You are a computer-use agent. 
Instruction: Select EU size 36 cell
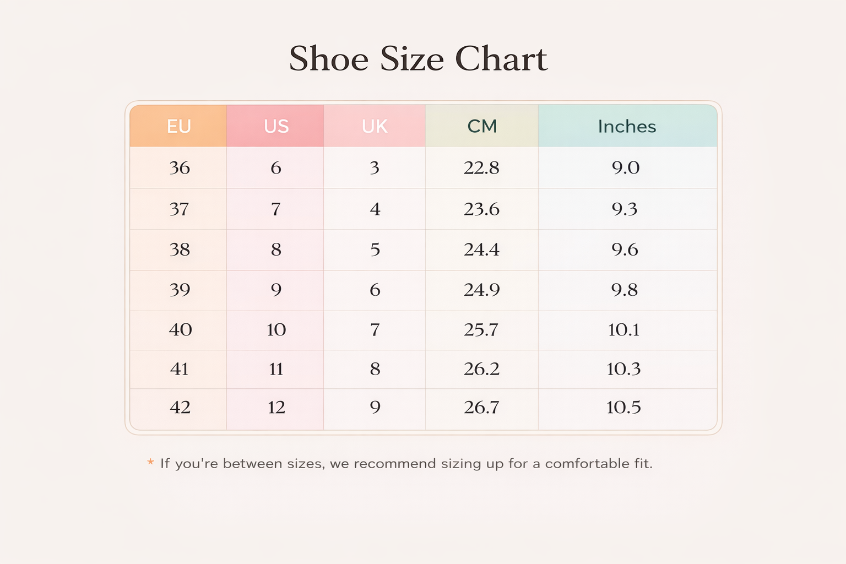180,167
